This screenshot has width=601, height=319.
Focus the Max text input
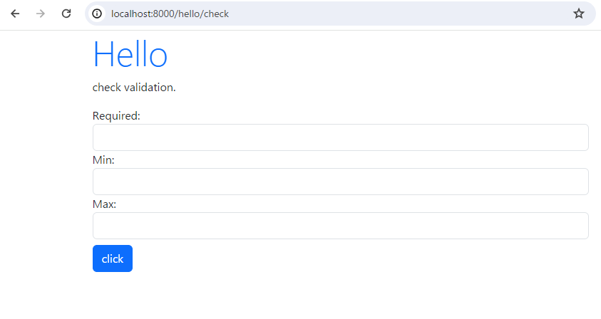coord(340,226)
